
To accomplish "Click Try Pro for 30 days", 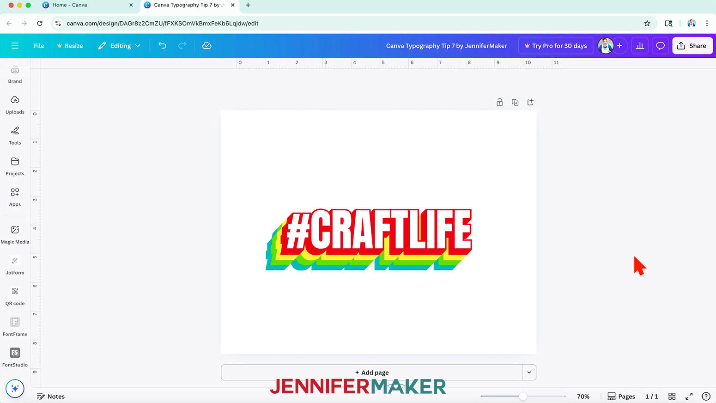I will pos(556,46).
